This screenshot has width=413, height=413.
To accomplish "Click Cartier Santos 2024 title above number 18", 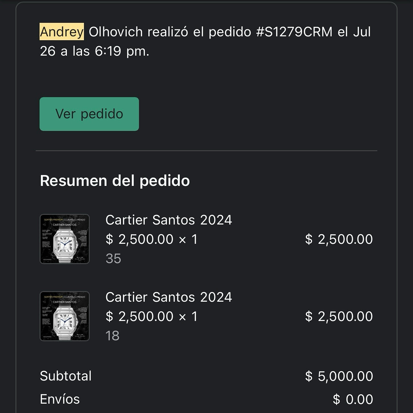I will [x=169, y=297].
